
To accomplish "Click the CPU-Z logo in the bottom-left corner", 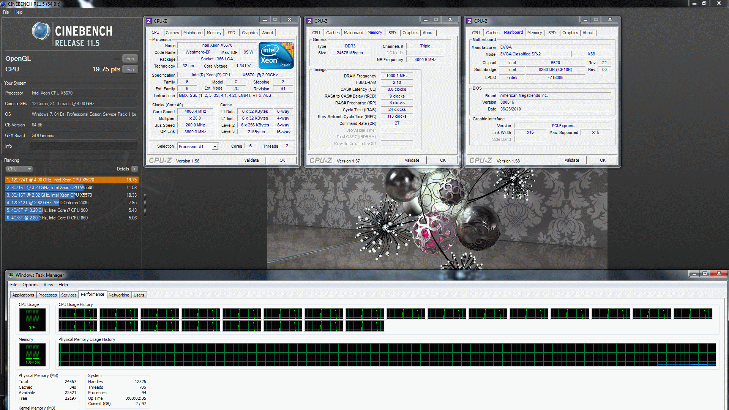I will point(160,160).
